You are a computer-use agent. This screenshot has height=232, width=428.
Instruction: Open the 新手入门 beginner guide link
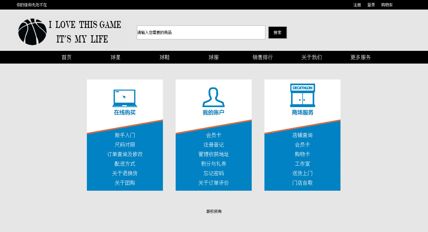tap(125, 135)
